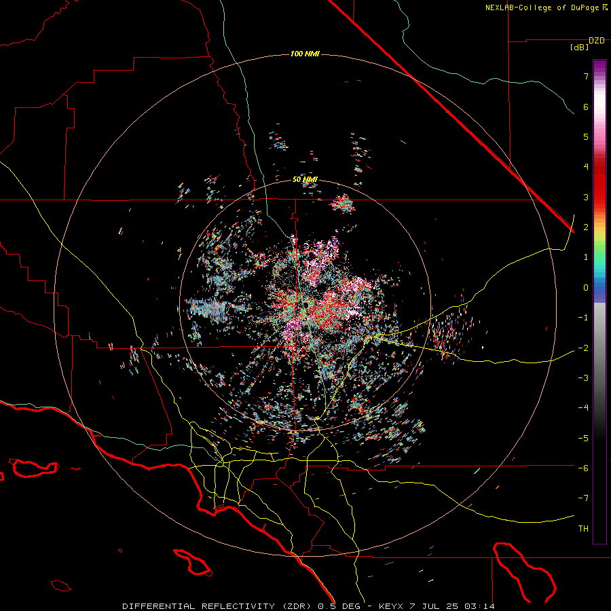Click the '100 NMI' range ring label
The height and width of the screenshot is (611, 611).
pyautogui.click(x=305, y=54)
